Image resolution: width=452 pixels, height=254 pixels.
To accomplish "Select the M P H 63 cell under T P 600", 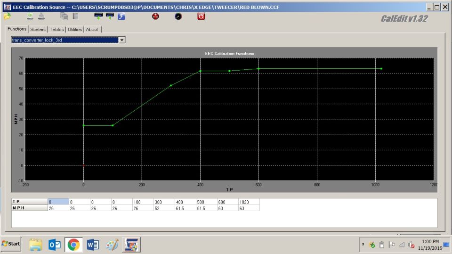I will [228, 208].
